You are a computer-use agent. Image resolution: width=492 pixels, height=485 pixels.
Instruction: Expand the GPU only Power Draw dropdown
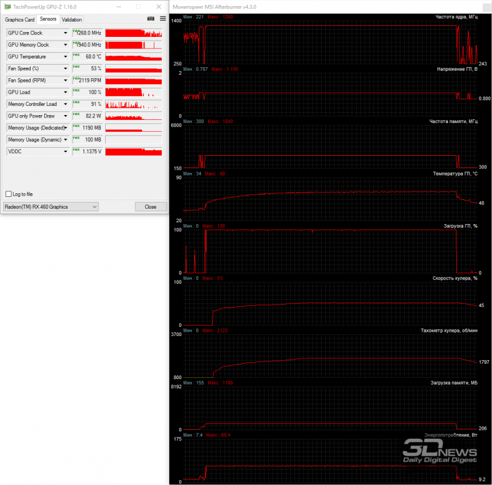65,116
